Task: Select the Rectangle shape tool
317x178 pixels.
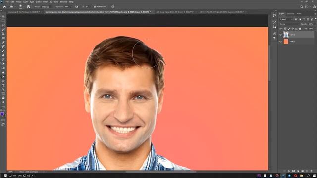Action: [x=3, y=93]
